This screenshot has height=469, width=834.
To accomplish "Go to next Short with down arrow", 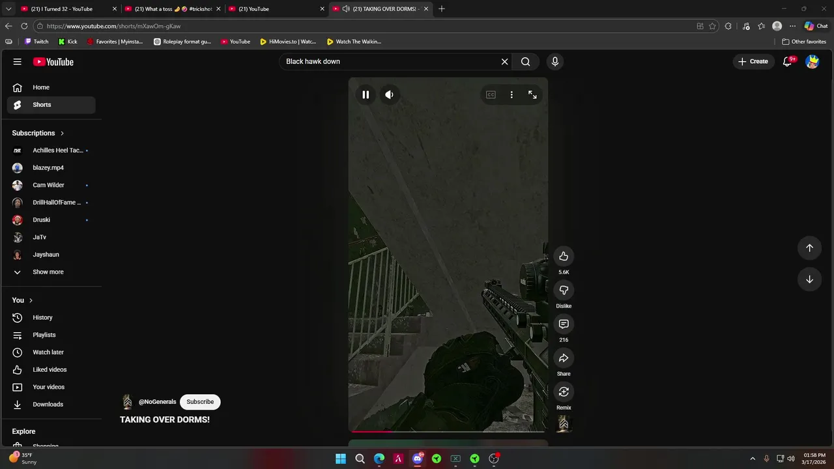I will point(809,279).
